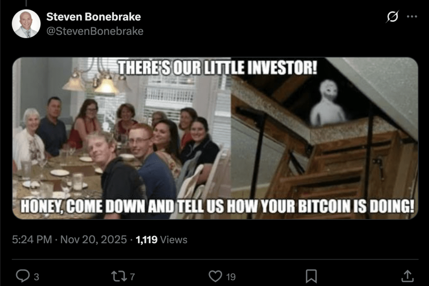This screenshot has width=429, height=286.
Task: Click the Steven Bonebrake display name
Action: click(x=93, y=17)
